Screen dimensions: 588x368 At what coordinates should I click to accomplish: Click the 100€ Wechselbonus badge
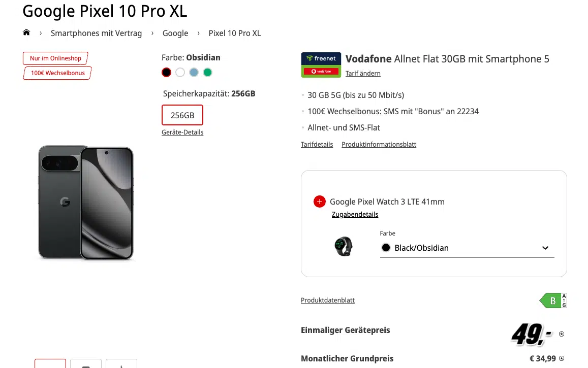tap(57, 73)
